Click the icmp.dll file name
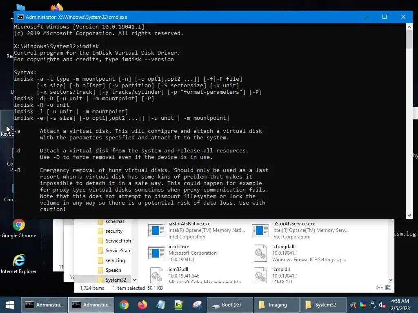 point(281,269)
